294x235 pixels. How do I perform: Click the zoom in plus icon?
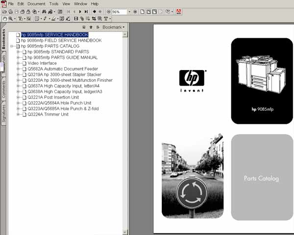(x=135, y=12)
